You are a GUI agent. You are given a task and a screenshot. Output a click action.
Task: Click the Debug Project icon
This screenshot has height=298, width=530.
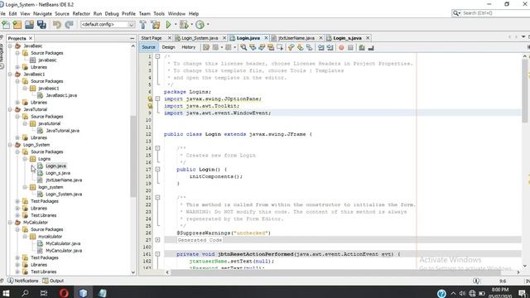coord(184,24)
